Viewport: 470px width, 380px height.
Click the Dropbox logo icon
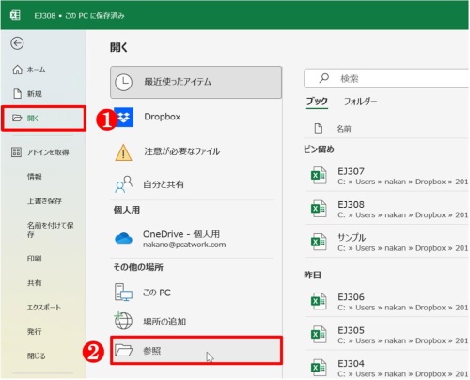(124, 117)
